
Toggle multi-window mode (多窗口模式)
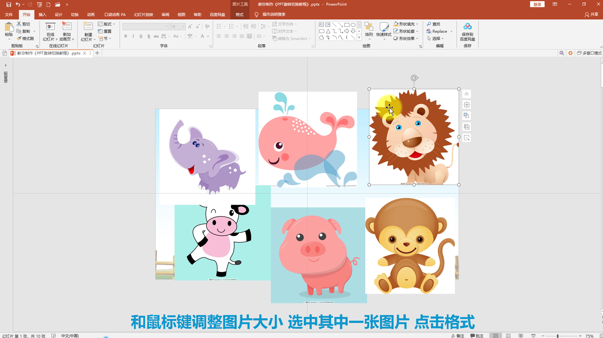[589, 53]
